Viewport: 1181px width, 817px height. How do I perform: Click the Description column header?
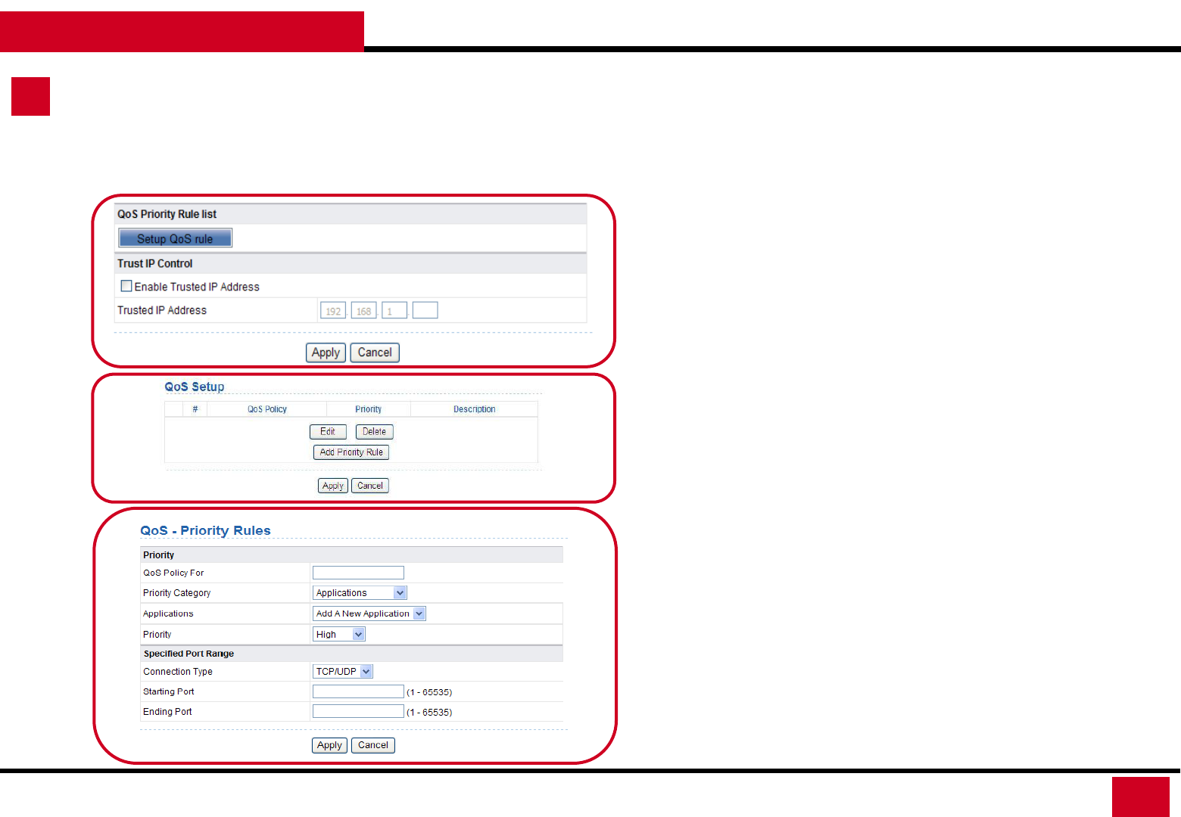coord(475,409)
